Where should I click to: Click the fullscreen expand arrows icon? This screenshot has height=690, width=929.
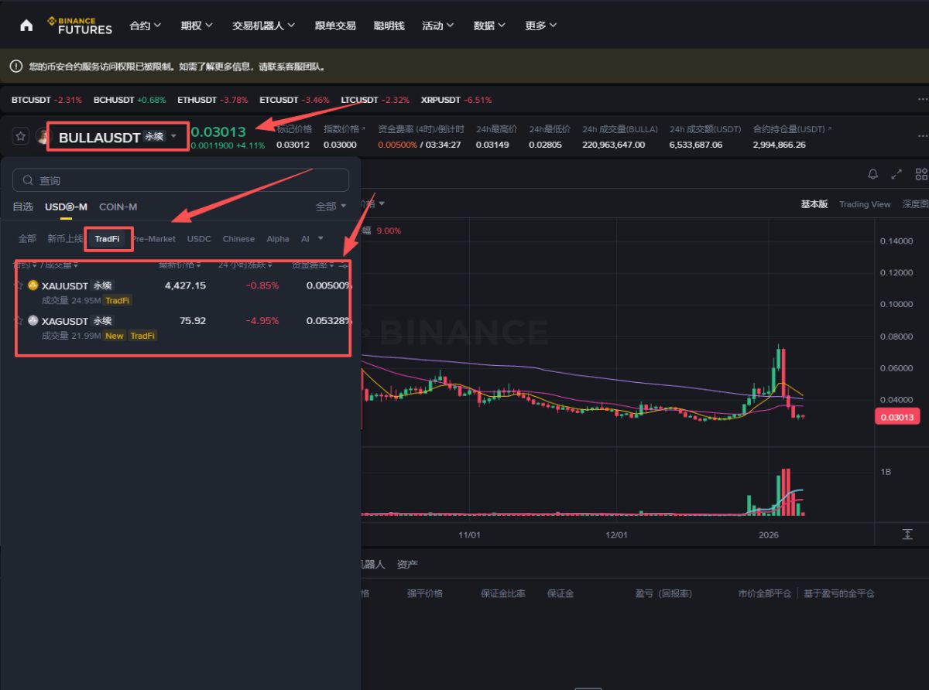tap(896, 174)
